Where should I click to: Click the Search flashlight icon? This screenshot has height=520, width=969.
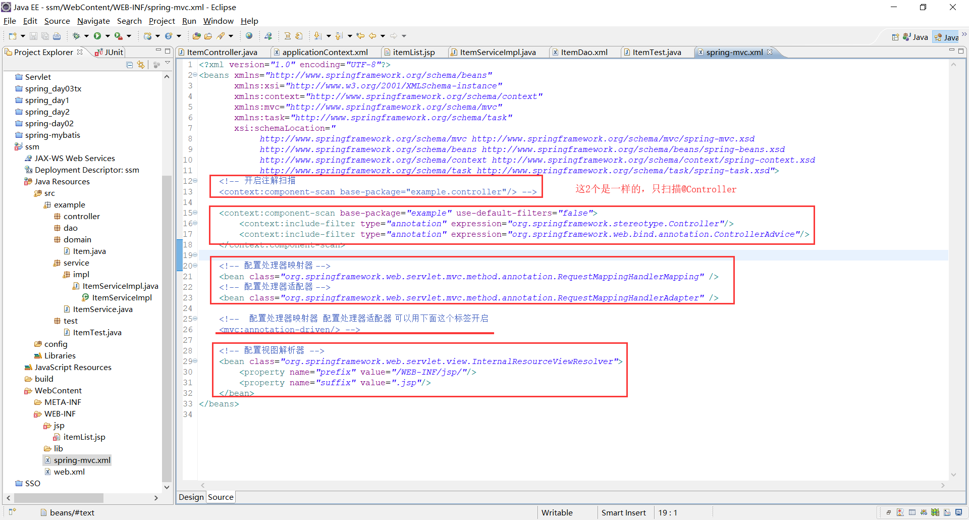(221, 36)
